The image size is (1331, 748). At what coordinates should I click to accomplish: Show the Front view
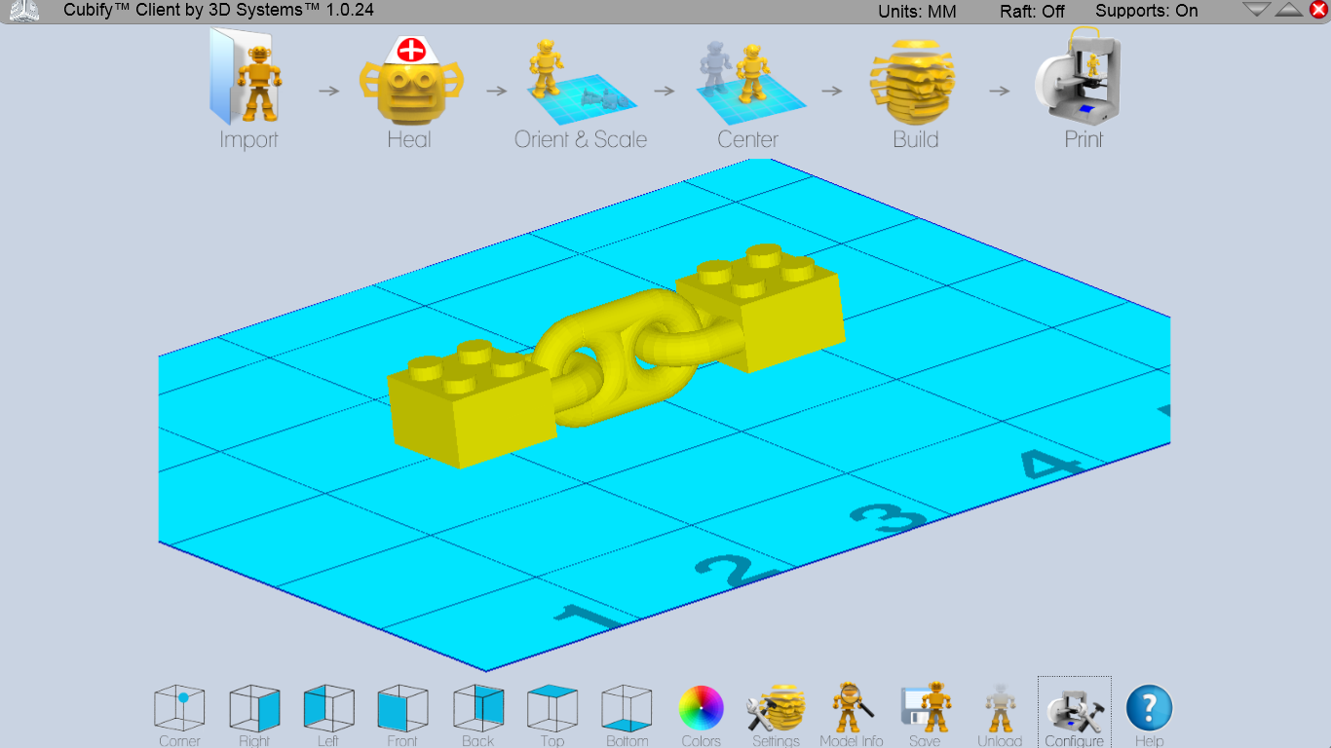[402, 709]
